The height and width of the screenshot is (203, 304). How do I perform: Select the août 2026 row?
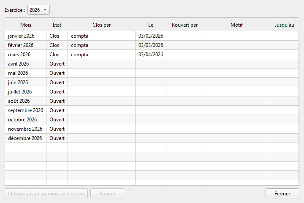coord(152,101)
